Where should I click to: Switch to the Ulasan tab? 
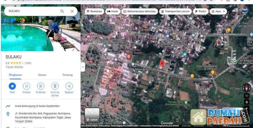[42, 75]
